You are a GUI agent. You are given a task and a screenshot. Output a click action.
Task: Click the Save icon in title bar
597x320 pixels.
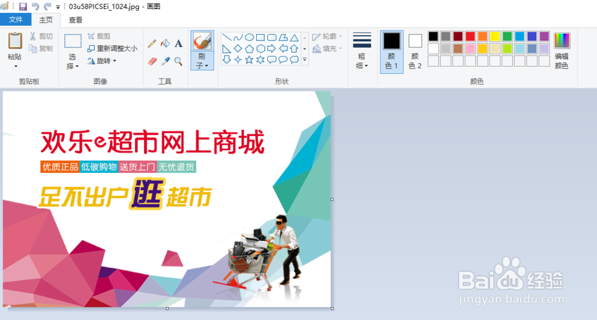pyautogui.click(x=23, y=7)
